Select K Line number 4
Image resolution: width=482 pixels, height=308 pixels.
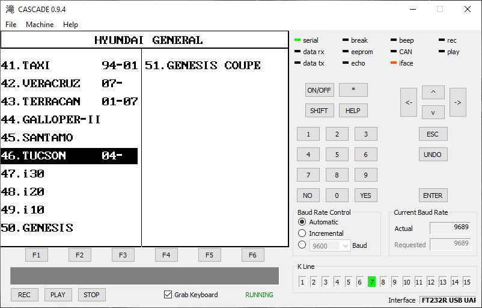tap(337, 282)
